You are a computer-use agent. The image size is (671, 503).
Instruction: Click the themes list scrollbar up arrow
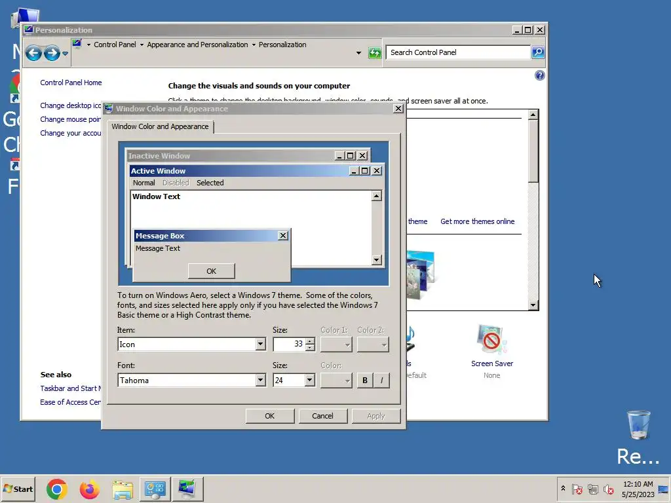533,115
